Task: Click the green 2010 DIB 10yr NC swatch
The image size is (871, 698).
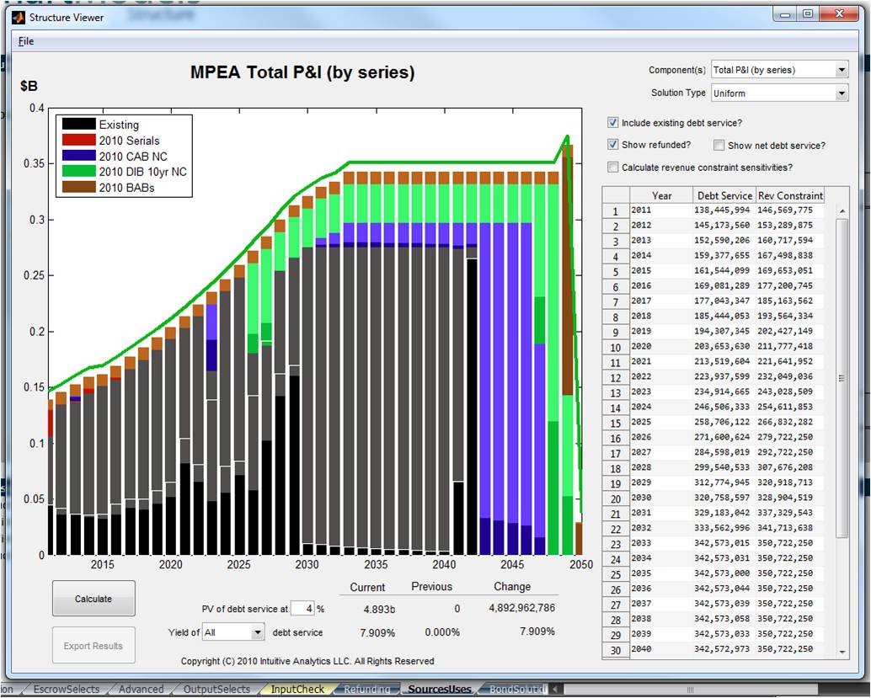Action: (x=77, y=172)
